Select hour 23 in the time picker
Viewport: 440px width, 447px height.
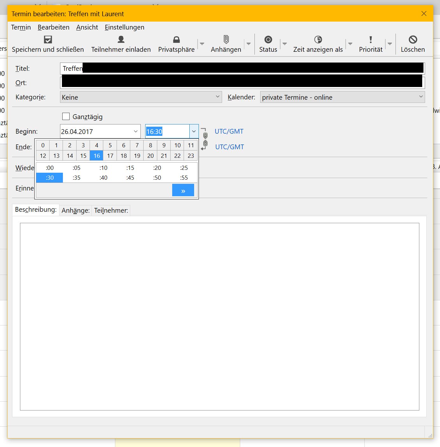191,156
